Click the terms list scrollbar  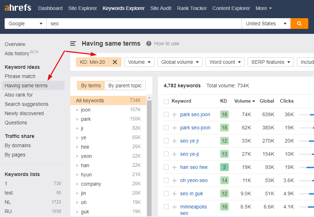[x=149, y=158]
